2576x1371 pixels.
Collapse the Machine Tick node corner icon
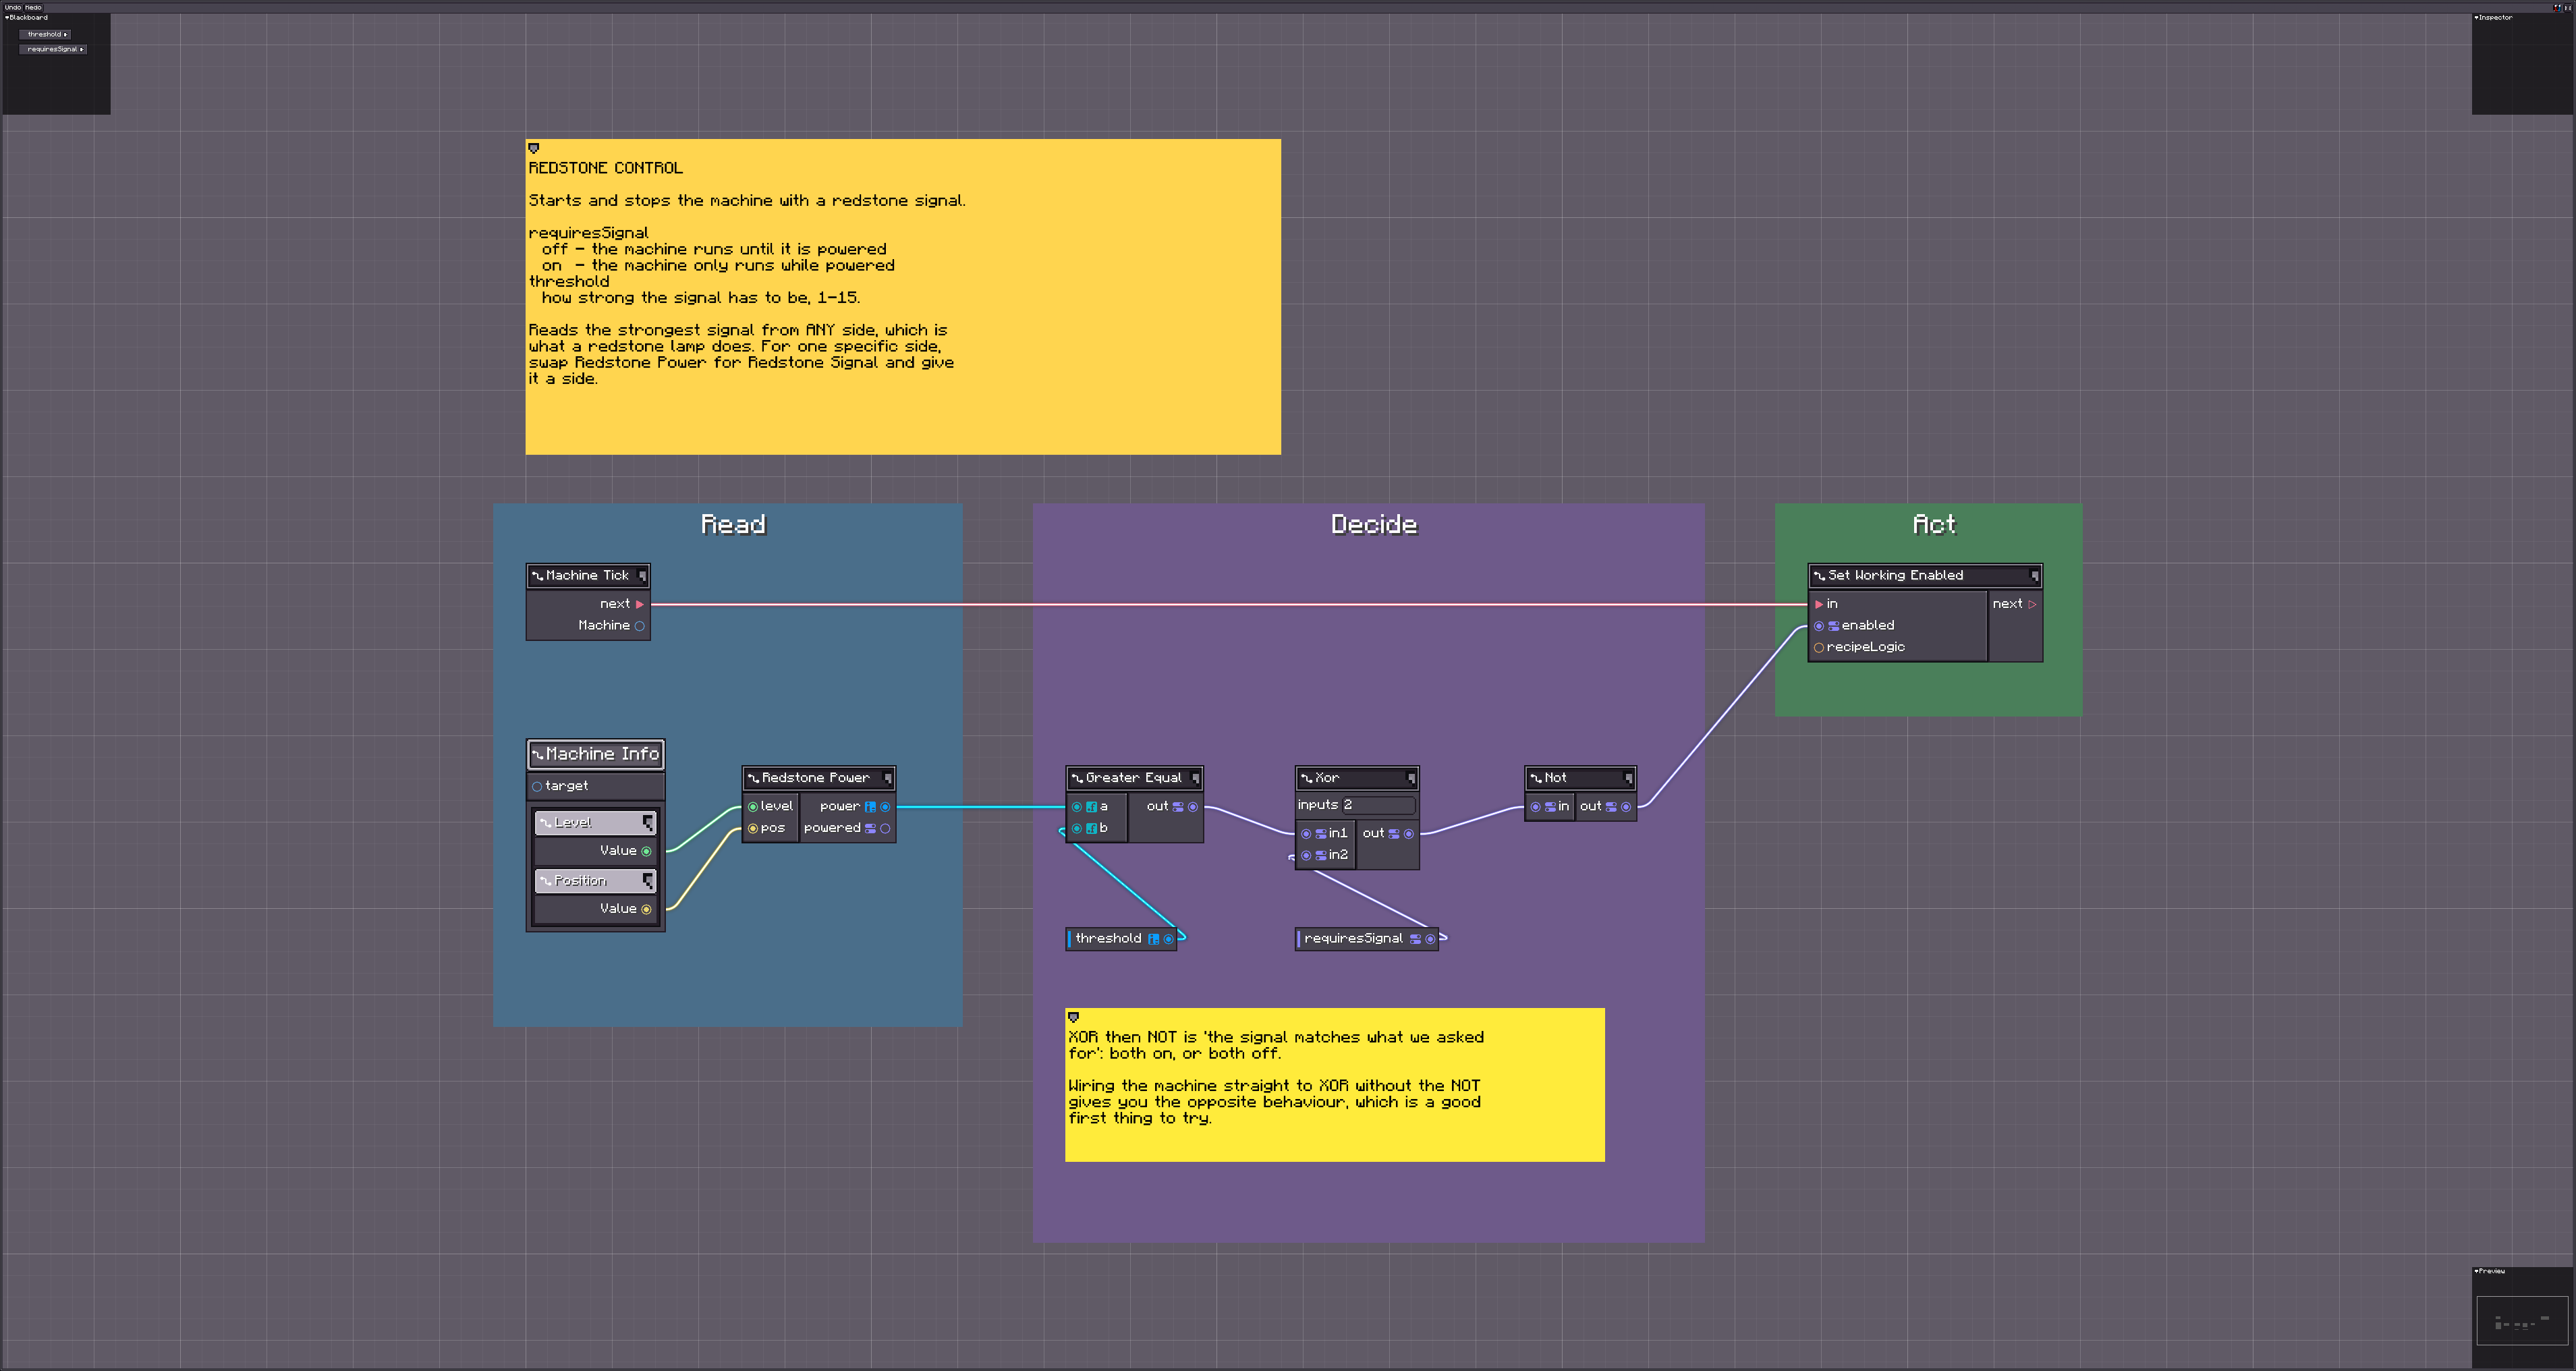642,575
